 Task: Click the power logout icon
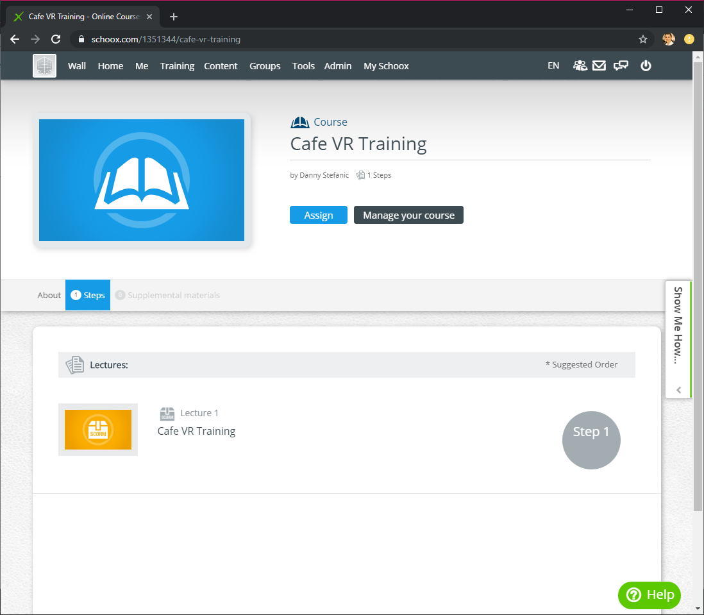pos(646,66)
